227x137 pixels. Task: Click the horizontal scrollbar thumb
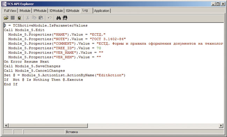point(48,125)
